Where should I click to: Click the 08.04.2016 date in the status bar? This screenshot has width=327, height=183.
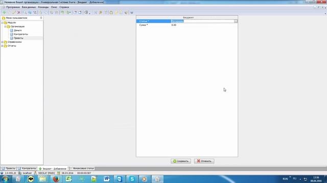click(x=67, y=173)
